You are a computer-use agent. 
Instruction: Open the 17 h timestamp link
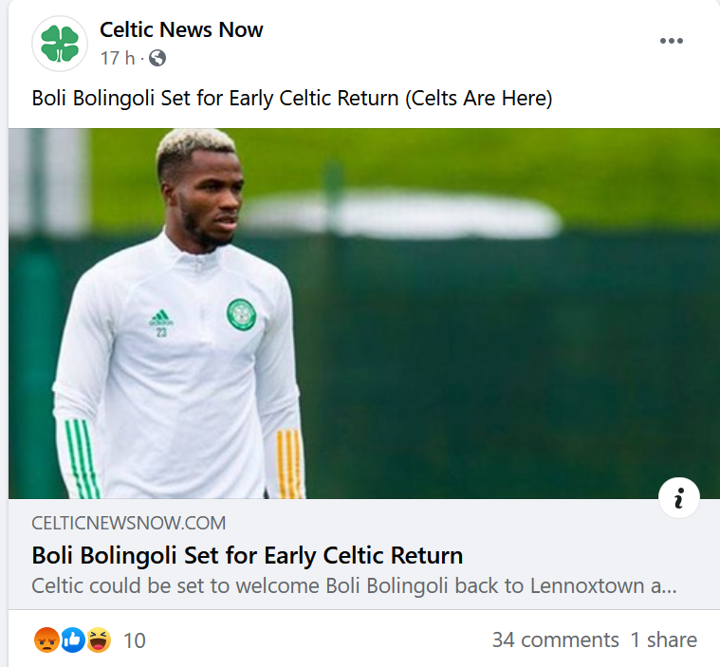click(118, 58)
